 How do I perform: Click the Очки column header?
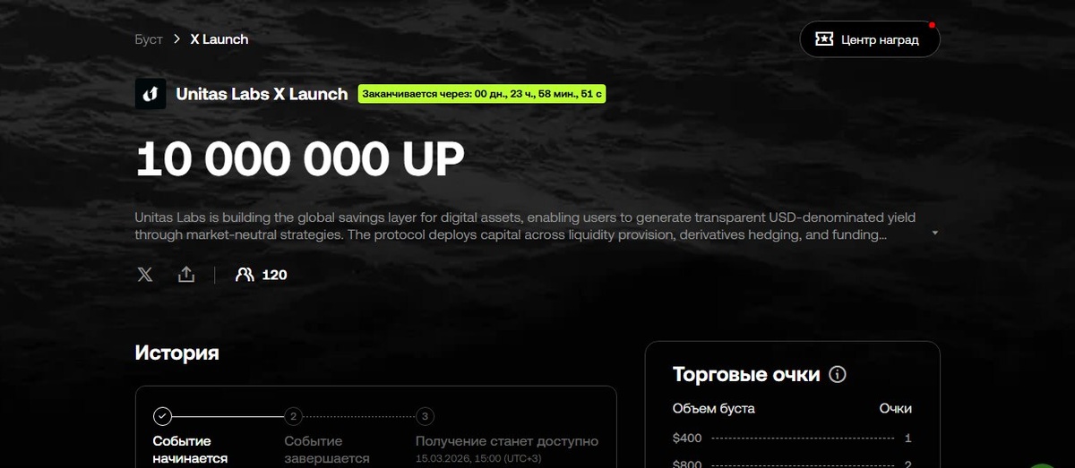(895, 408)
